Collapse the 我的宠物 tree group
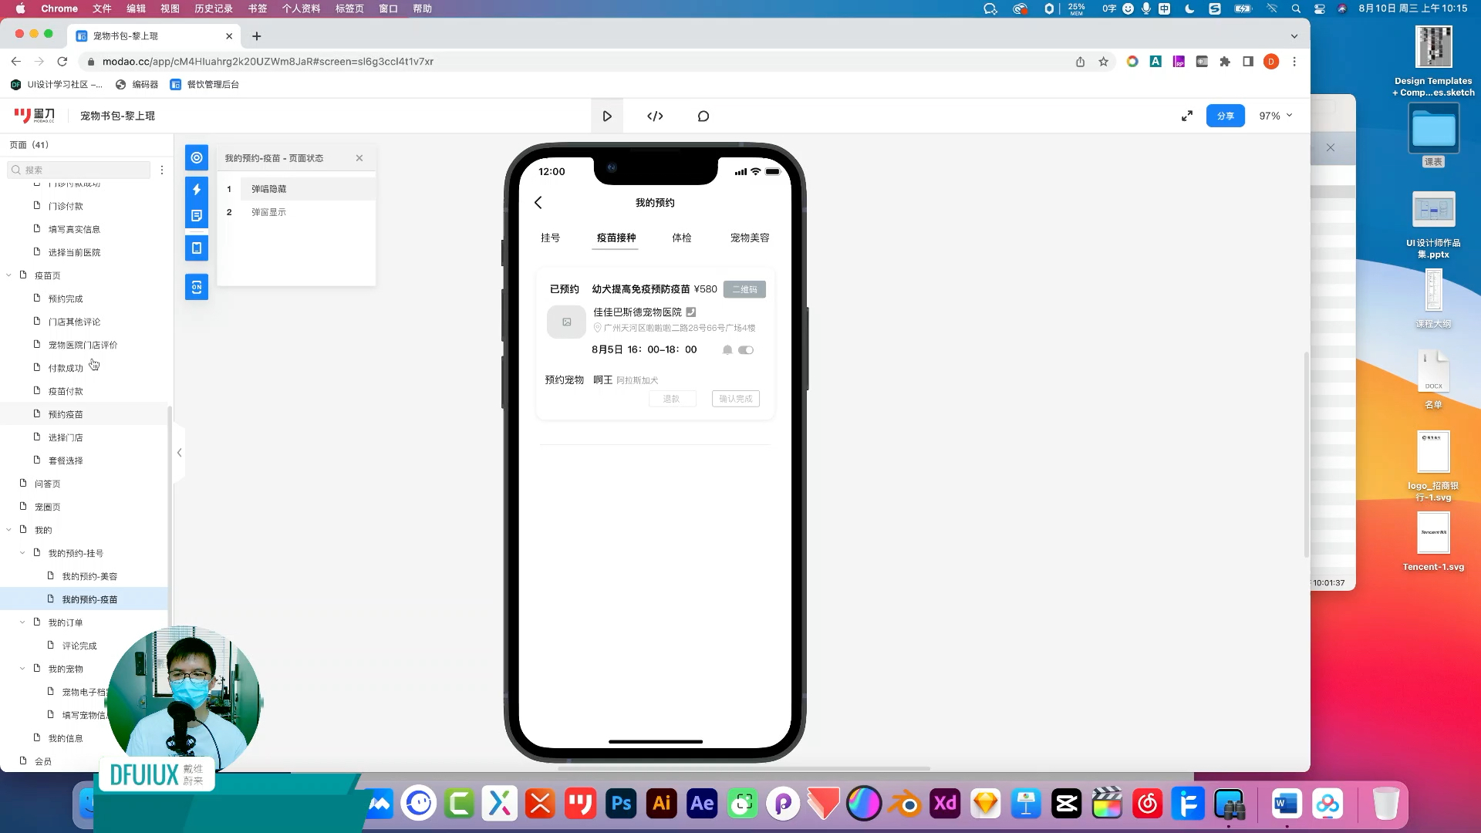Viewport: 1481px width, 833px height. click(22, 669)
